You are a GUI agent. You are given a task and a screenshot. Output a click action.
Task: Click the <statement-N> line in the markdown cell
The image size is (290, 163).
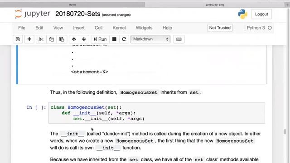pos(90,72)
